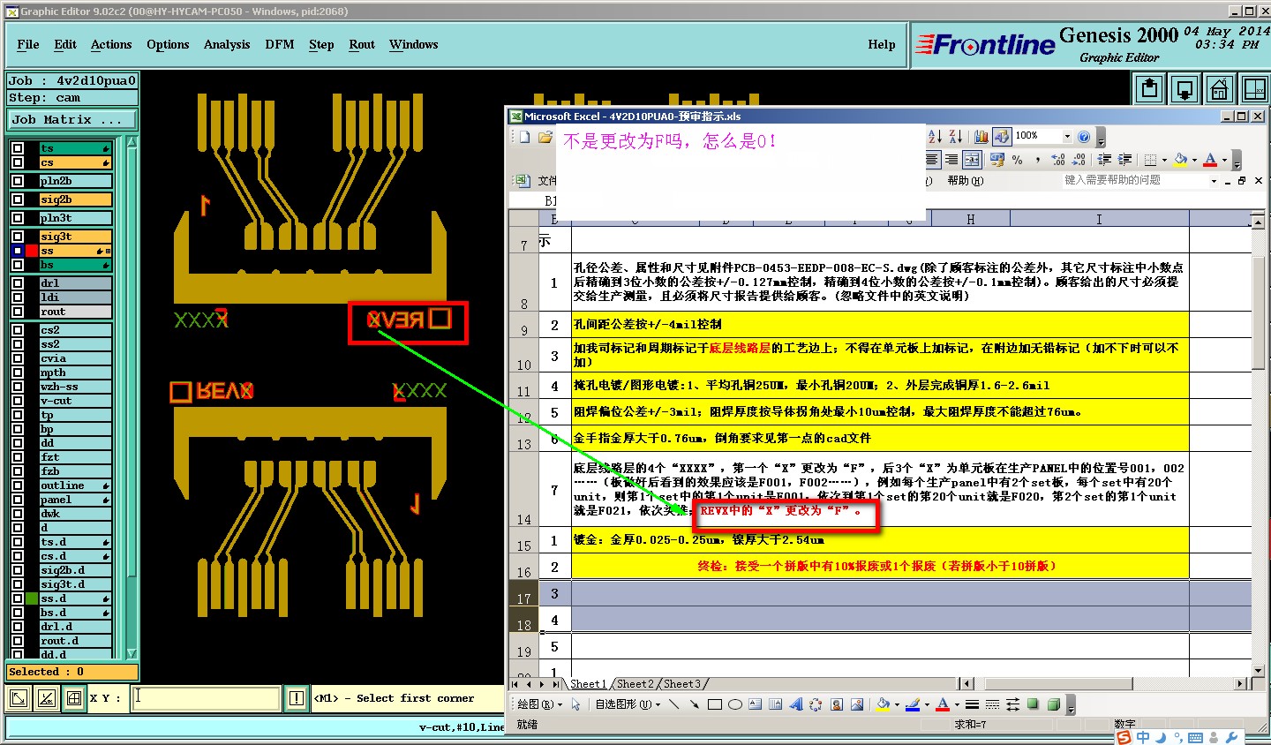
Task: Click the select objects pointer icon
Action: pos(576,704)
